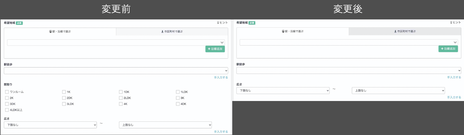The height and width of the screenshot is (135, 464).
Task: Click the 広さ label in 変更後 panel
Action: point(239,84)
